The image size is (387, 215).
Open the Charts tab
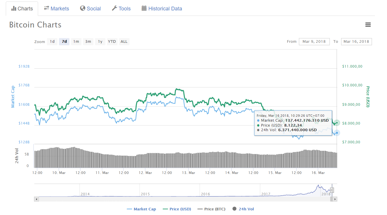tap(22, 9)
